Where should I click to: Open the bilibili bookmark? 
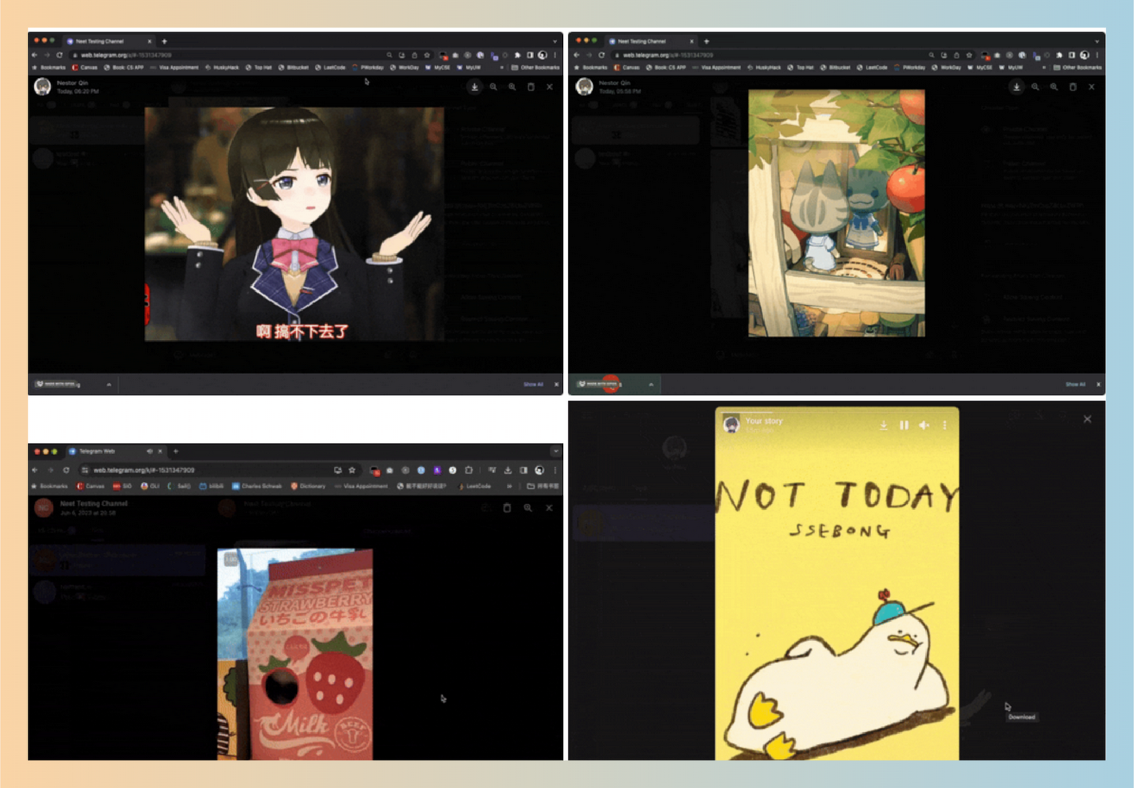coord(212,486)
